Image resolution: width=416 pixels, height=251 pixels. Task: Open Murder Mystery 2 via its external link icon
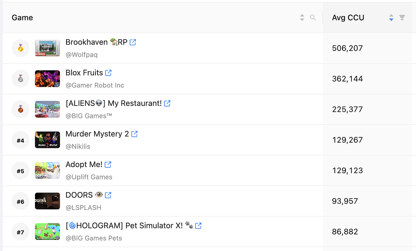pos(134,134)
